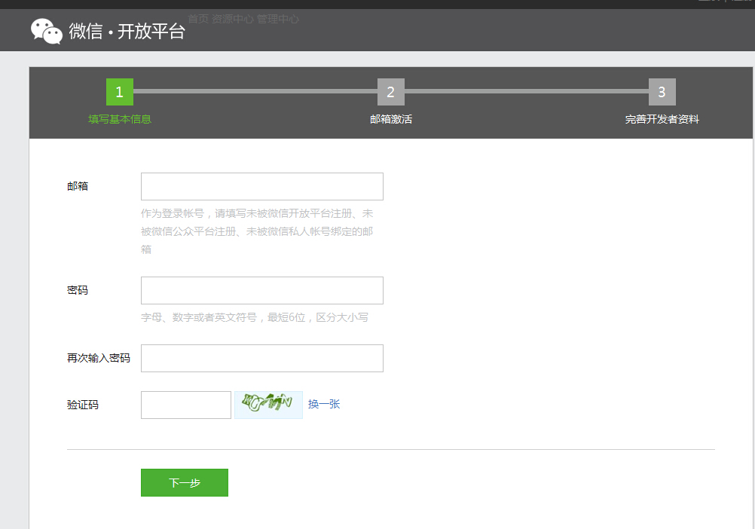Focus the 验证码 captcha input field
The width and height of the screenshot is (755, 529).
point(186,405)
